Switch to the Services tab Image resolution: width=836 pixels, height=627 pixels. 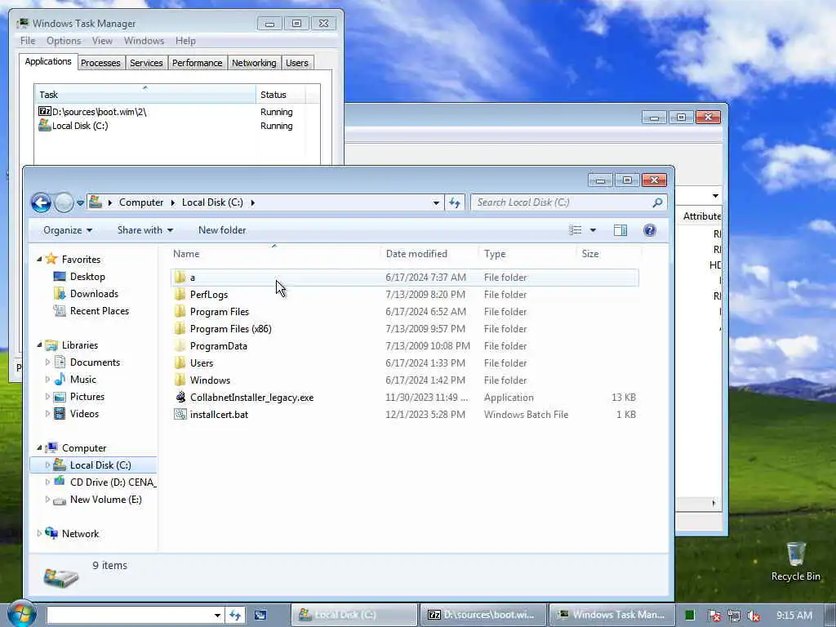146,63
